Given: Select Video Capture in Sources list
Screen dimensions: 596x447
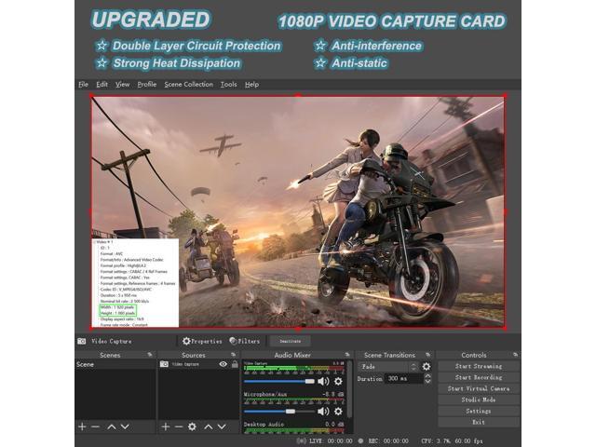Looking at the screenshot, I should pyautogui.click(x=187, y=364).
